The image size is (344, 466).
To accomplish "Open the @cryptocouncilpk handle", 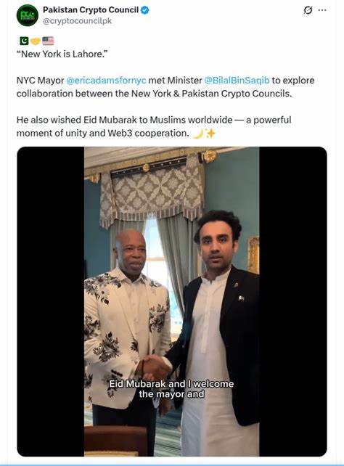I will 77,21.
